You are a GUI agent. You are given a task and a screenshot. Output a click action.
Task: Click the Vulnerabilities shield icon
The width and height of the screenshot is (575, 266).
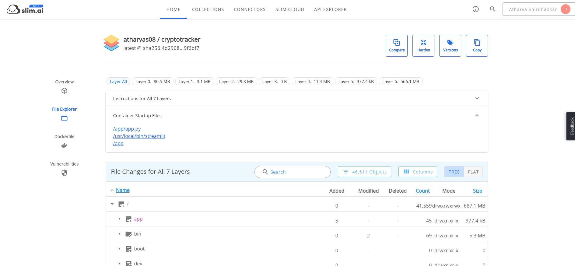64,173
